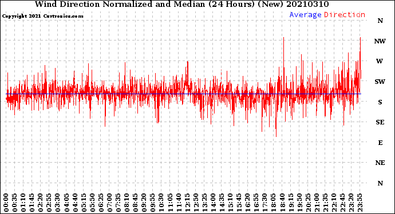Click the '17:30' time label
The width and height of the screenshot is (395, 214).
tap(264, 203)
